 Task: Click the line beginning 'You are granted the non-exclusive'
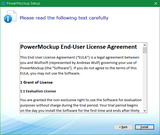(x=81, y=100)
